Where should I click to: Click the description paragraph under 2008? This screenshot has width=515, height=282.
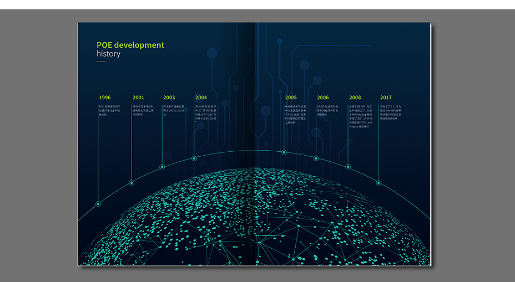(x=361, y=116)
